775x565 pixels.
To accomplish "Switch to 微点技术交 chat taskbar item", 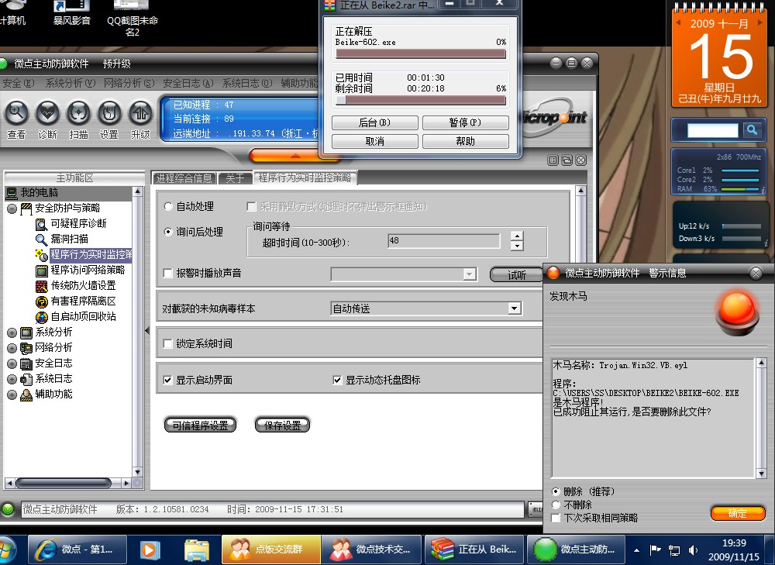I will (x=372, y=549).
